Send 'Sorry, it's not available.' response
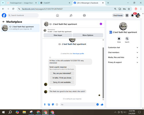This screenshot has height=115, width=144. click(x=62, y=82)
